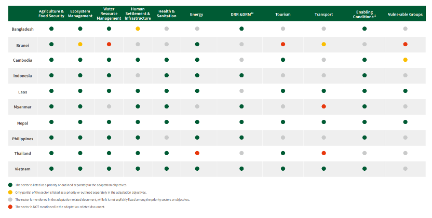Click Brunei's red Tourism dot
Screen dimensions: 432x218
click(x=283, y=44)
